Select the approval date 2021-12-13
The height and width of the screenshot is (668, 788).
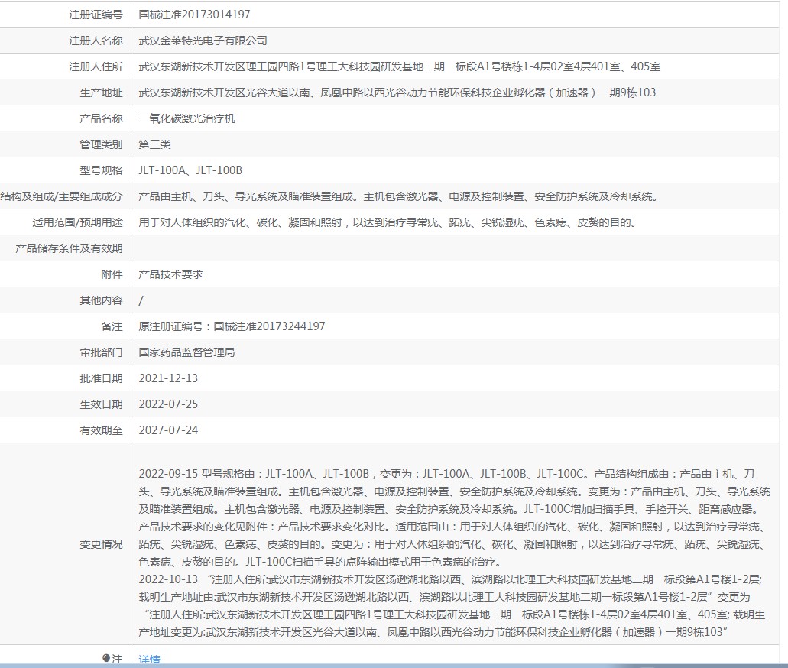[x=168, y=378]
